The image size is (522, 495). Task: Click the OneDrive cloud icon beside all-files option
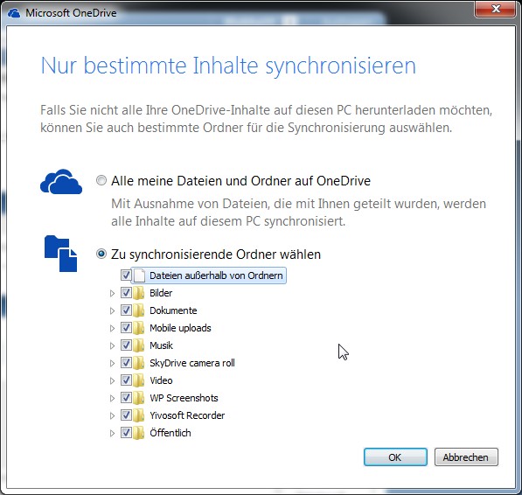coord(61,181)
